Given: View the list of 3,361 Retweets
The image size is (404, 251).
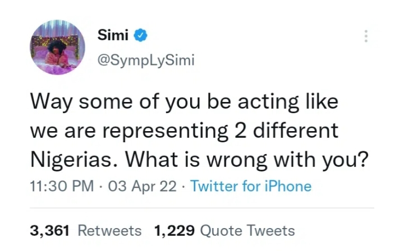Looking at the screenshot, I should pyautogui.click(x=86, y=230).
